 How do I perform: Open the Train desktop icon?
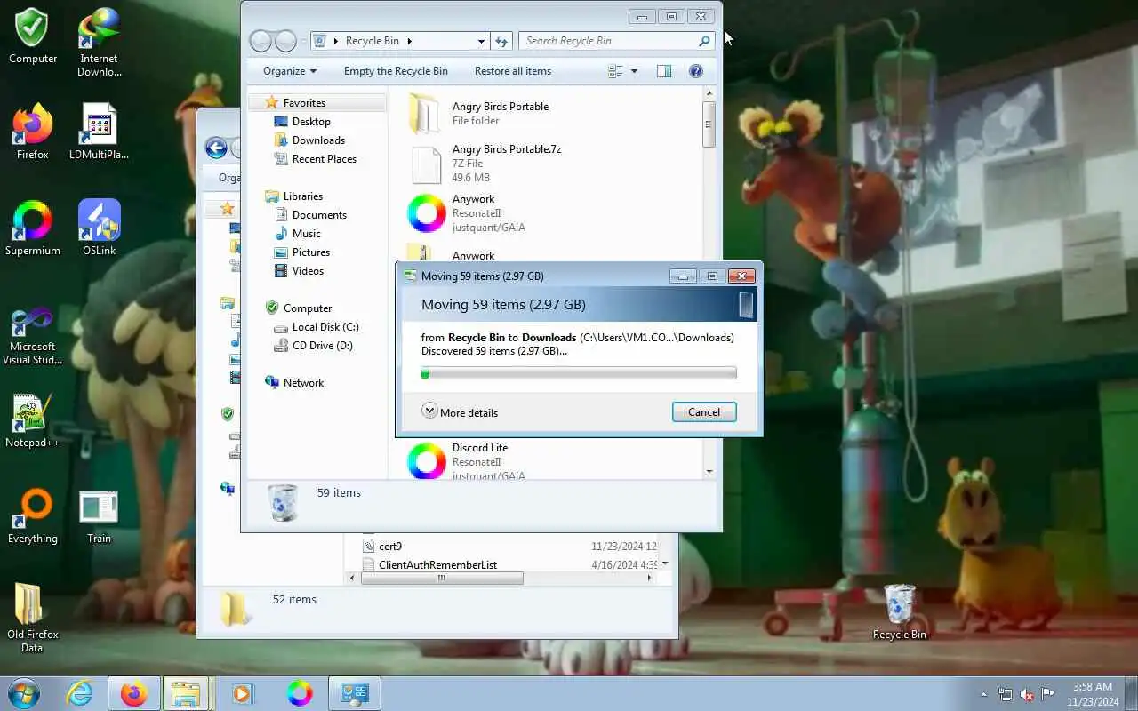(99, 515)
